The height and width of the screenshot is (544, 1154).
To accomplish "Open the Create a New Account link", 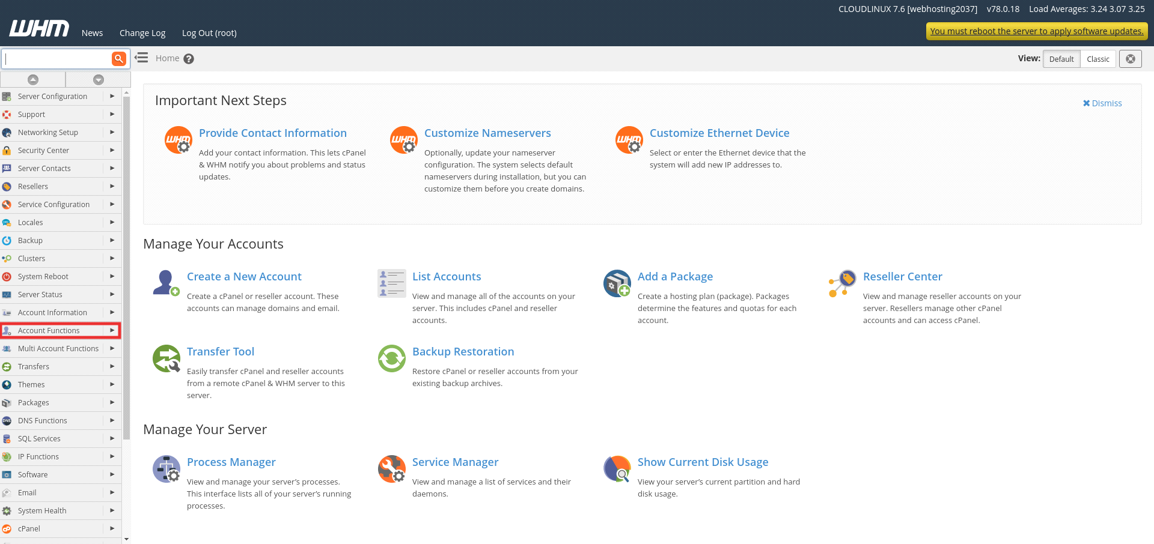I will pos(244,277).
